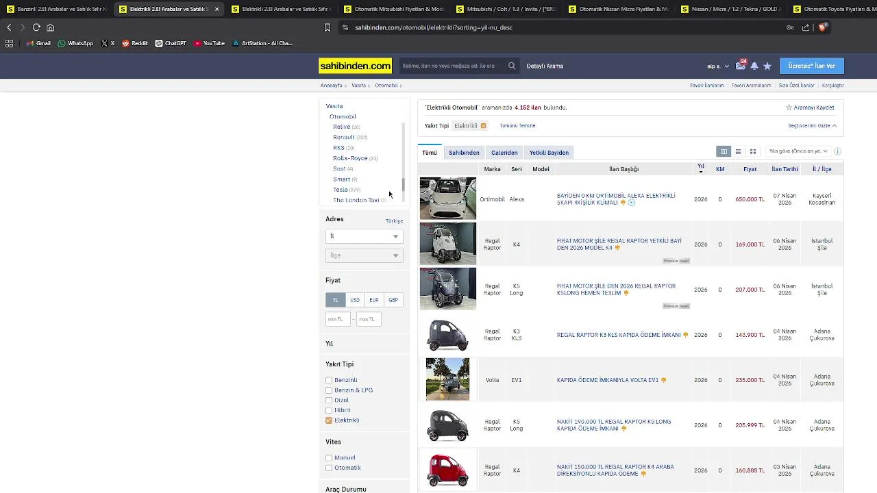877x493 pixels.
Task: Open the X bookmark
Action: (108, 43)
